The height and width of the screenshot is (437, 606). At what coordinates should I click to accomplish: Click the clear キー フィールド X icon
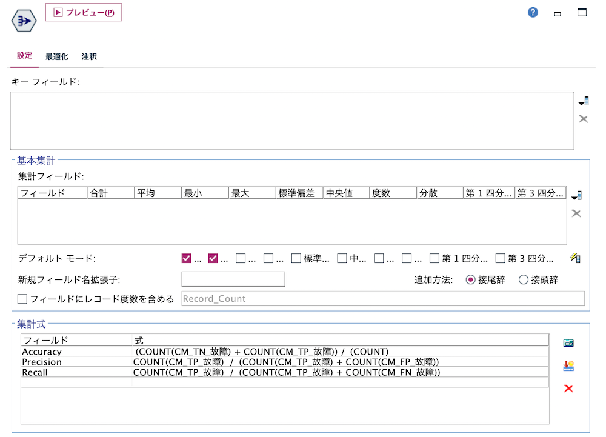click(x=583, y=119)
